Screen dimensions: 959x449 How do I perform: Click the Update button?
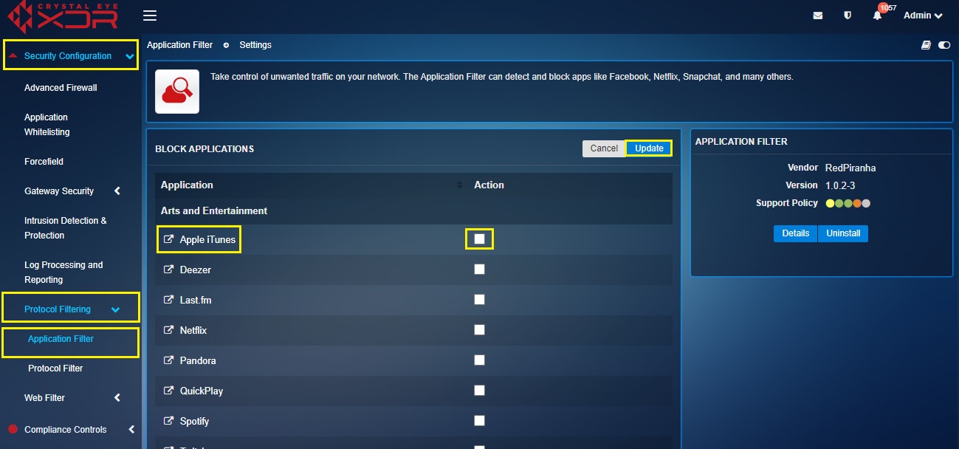coord(649,148)
